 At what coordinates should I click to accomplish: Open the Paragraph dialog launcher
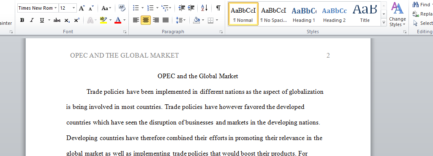point(221,32)
